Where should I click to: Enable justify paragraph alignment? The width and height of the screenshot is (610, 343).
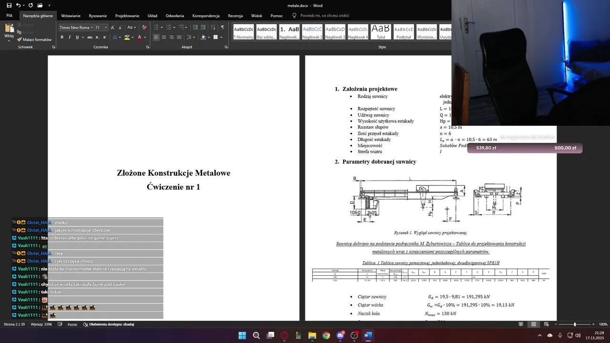[x=179, y=37]
